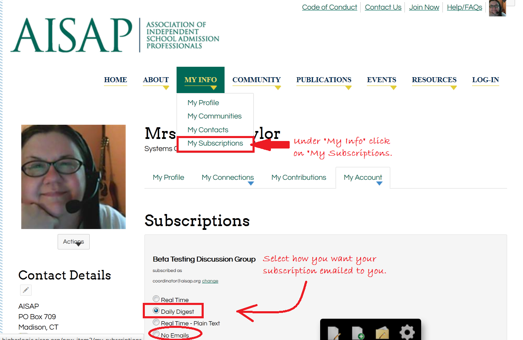
Task: Click the change link next to coordinator@aisap.org
Action: point(210,281)
